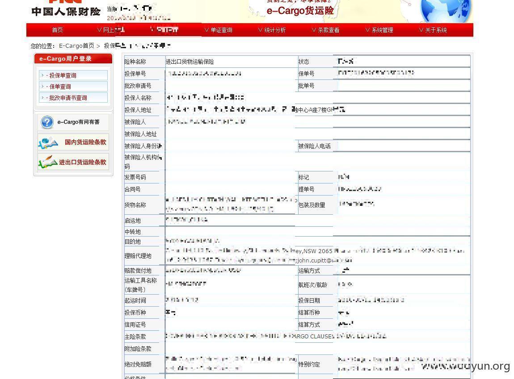Image resolution: width=514 pixels, height=379 pixels.
Task: Click the 信用证号 label
Action: 135,325
